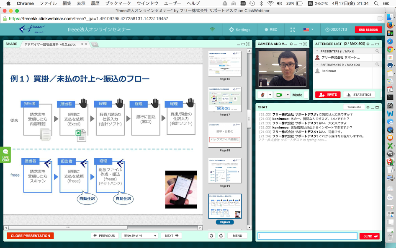Open volume menu bar icon
396x248 pixels.
pos(279,3)
